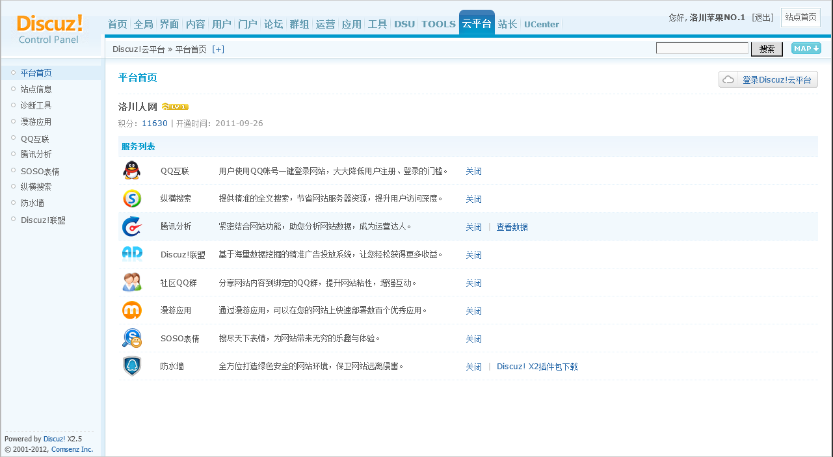Click the MAP button icon
This screenshot has height=457, width=833.
coord(806,48)
